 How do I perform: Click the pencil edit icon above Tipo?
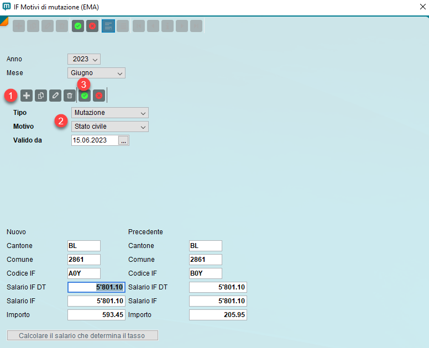55,96
